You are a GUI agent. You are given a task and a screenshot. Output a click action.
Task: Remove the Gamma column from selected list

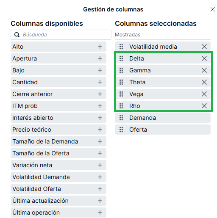tap(204, 70)
